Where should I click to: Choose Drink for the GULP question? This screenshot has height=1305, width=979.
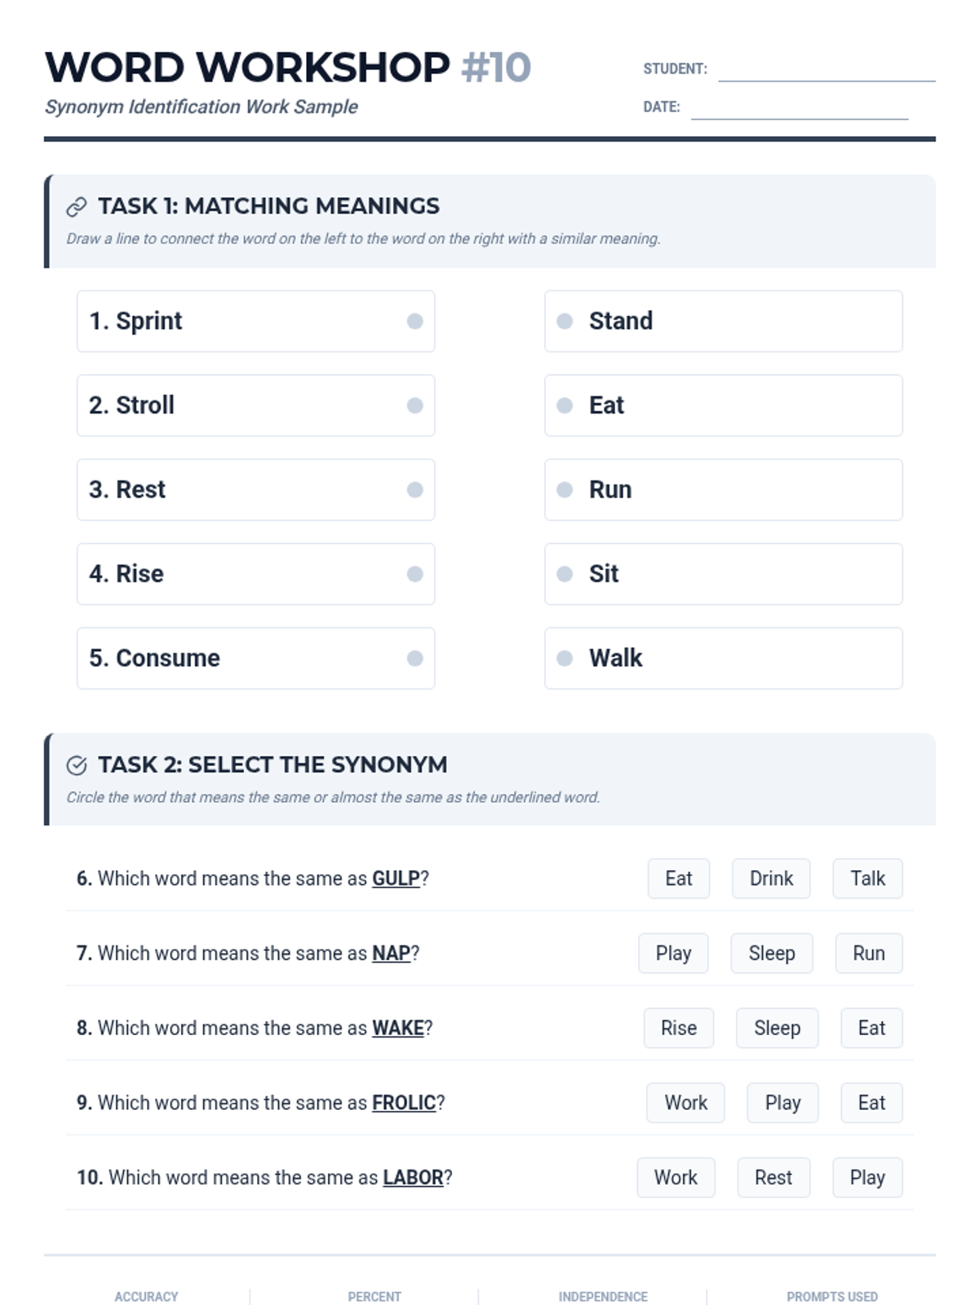click(x=771, y=878)
